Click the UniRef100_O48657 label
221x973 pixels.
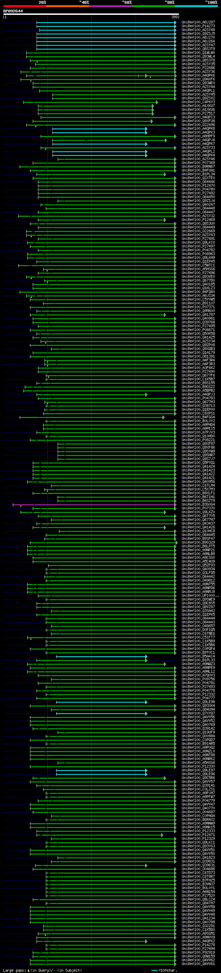198,626
